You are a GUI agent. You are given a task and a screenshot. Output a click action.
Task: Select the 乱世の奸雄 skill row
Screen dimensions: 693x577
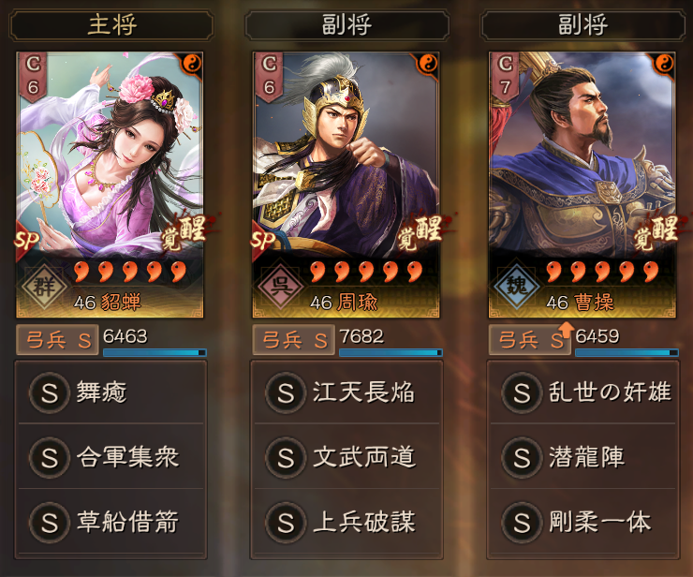[582, 392]
